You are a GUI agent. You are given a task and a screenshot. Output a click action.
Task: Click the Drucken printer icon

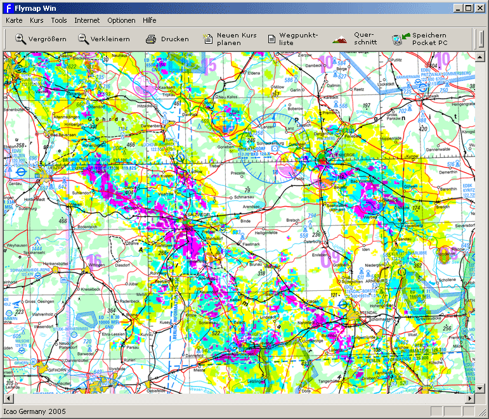point(151,39)
